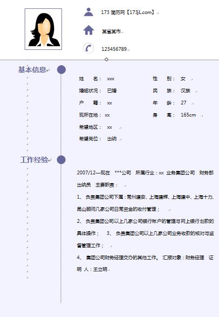Click the 希望岗位 label

[90, 139]
